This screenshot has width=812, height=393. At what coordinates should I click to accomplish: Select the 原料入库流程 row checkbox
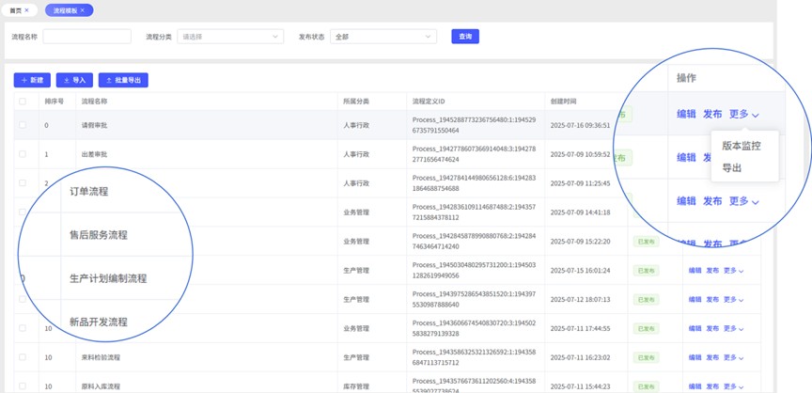(x=23, y=385)
